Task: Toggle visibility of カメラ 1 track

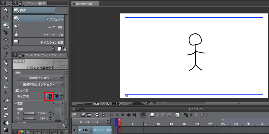Action: coord(74,130)
